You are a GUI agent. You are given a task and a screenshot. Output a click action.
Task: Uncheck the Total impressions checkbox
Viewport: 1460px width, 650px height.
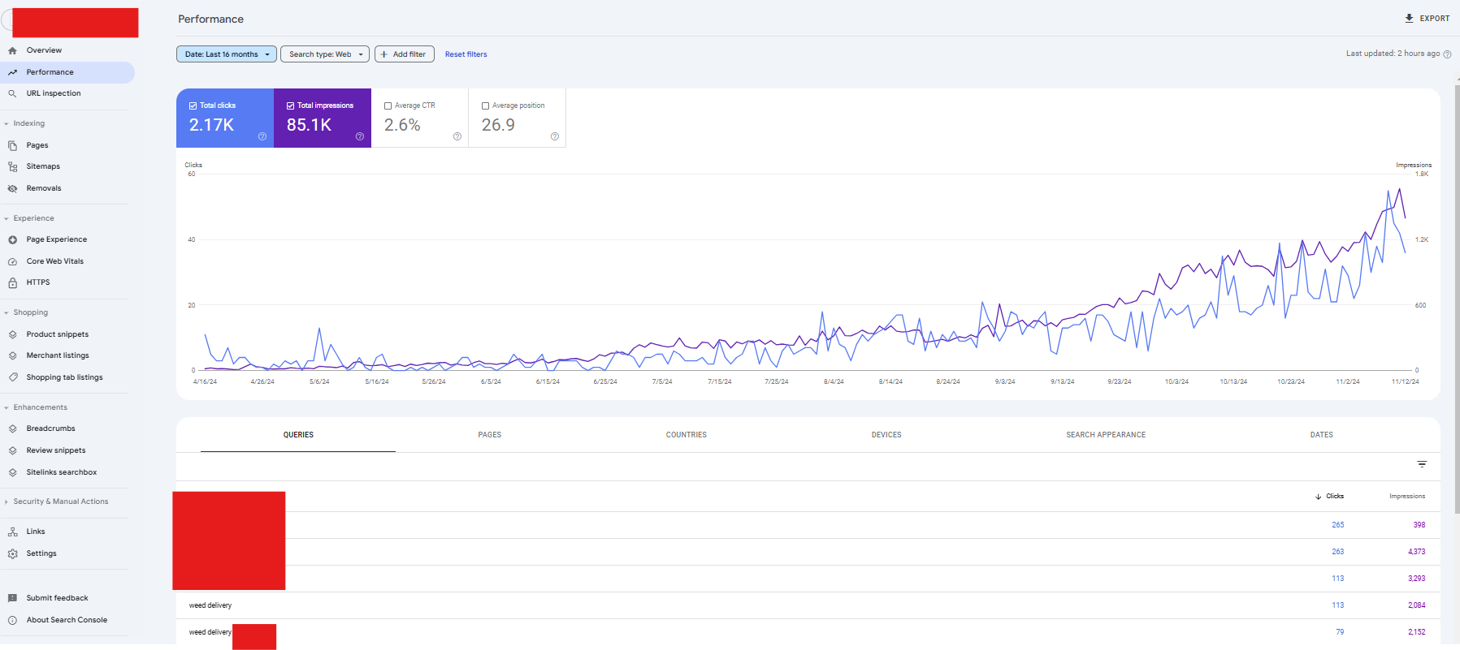tap(291, 105)
